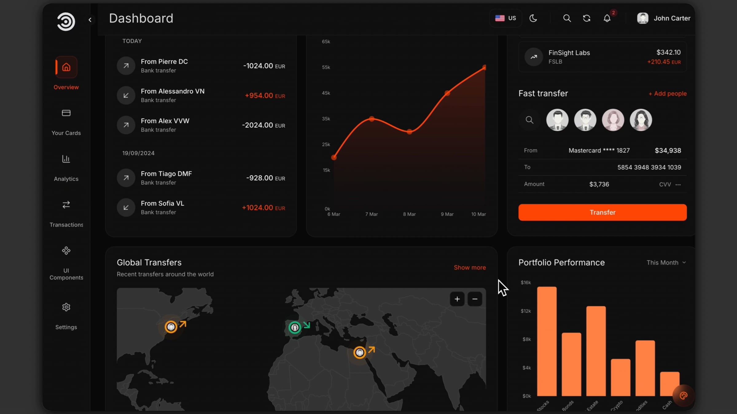The image size is (737, 414).
Task: Click the Amount $3,736 field
Action: (x=599, y=184)
